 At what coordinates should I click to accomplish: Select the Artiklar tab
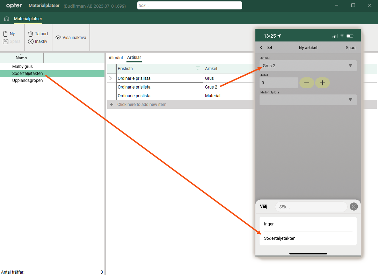click(x=134, y=58)
